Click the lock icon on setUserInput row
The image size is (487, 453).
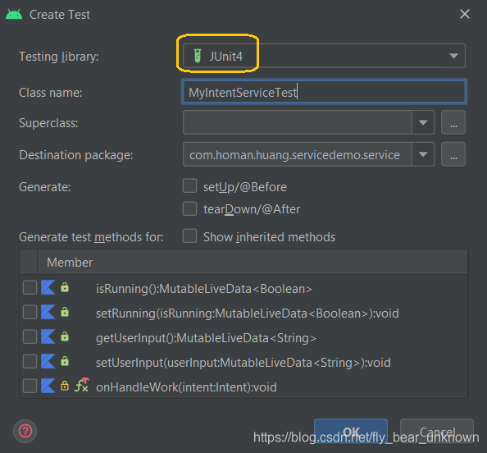(65, 361)
